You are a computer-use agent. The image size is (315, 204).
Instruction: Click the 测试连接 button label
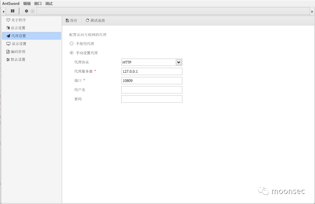pyautogui.click(x=98, y=20)
